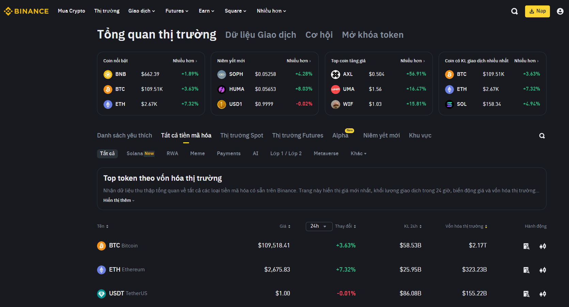Select Thị trường Spot tab
The image size is (569, 307).
pos(242,135)
